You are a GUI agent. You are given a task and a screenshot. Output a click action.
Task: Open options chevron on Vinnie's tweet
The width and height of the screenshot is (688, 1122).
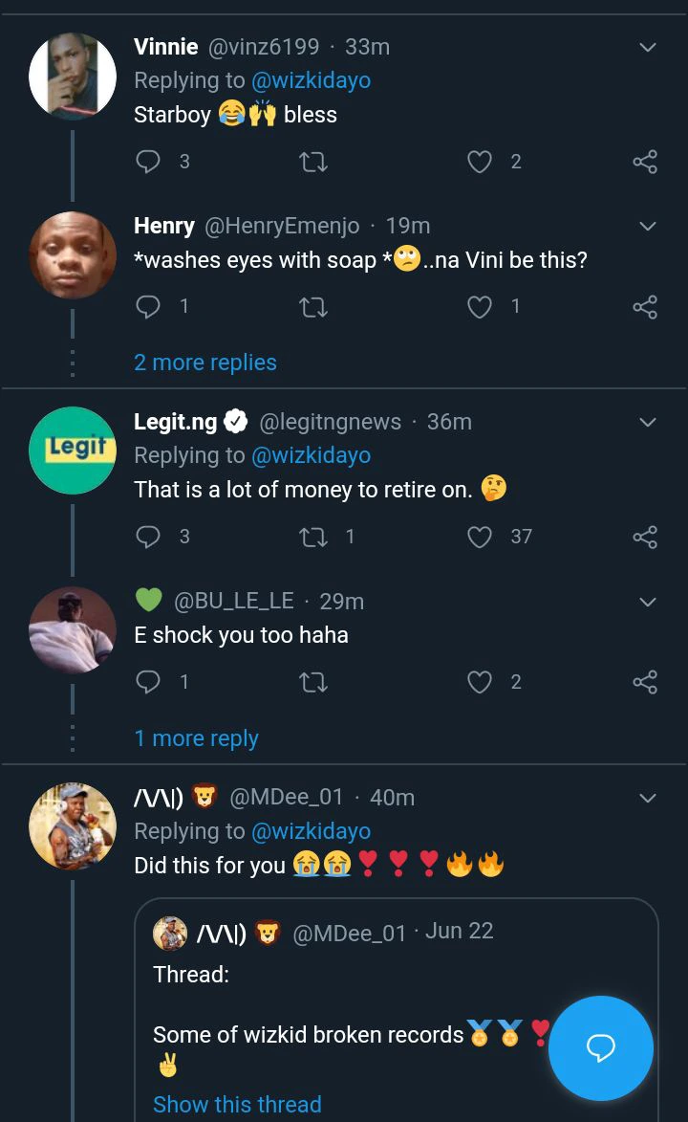(647, 48)
